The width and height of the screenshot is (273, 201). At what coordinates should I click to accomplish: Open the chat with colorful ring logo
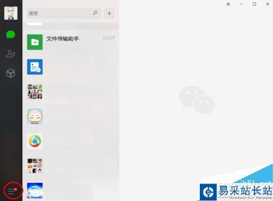point(71,141)
